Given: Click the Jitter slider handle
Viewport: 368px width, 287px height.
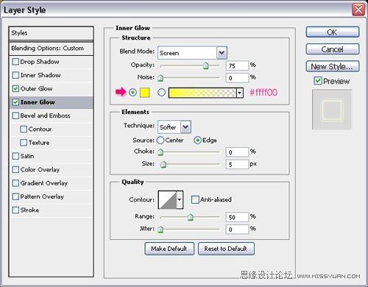Looking at the screenshot, I should [x=160, y=230].
